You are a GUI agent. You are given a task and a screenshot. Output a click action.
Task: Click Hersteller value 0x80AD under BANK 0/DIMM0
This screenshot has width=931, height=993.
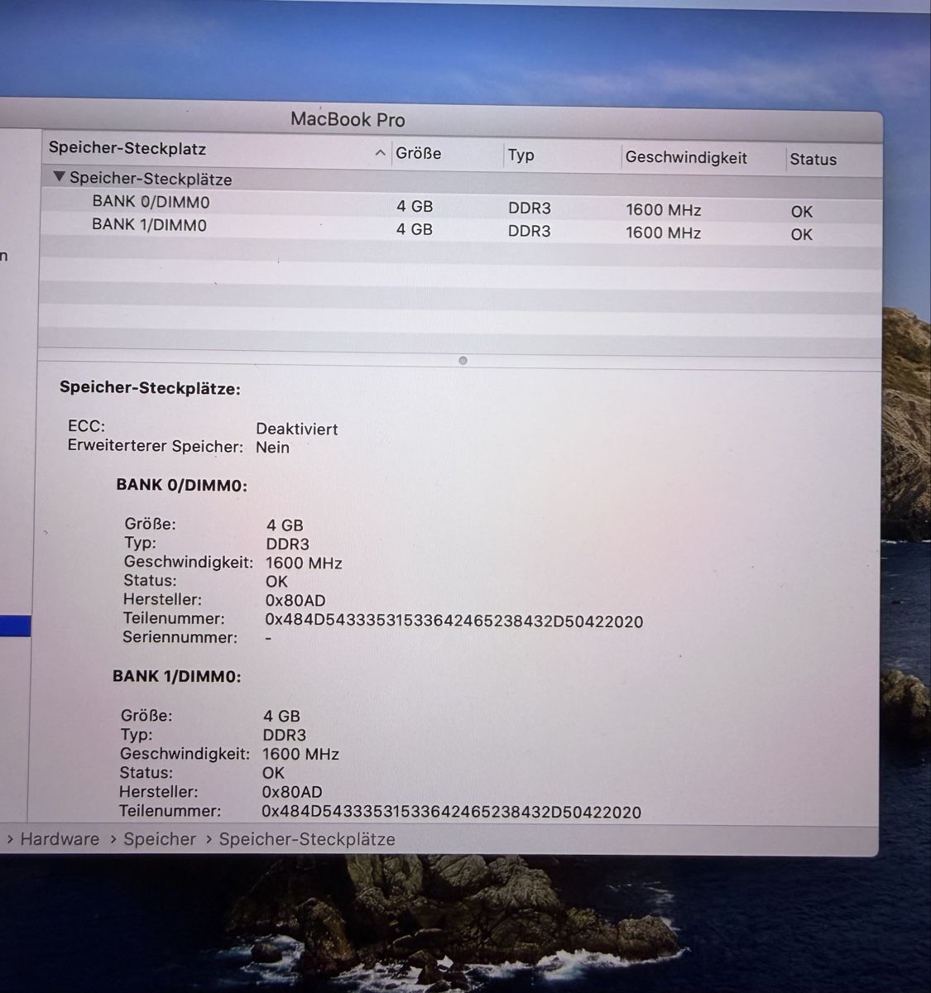(295, 601)
